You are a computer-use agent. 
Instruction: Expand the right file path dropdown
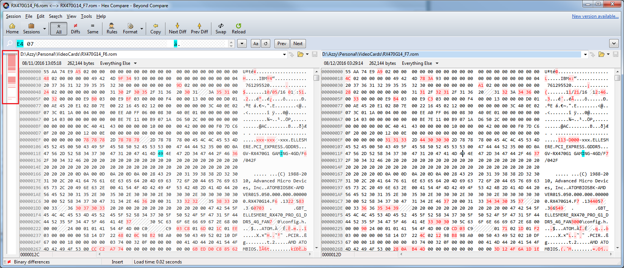pos(585,54)
